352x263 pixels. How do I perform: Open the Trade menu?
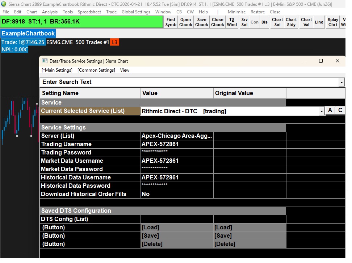click(111, 12)
